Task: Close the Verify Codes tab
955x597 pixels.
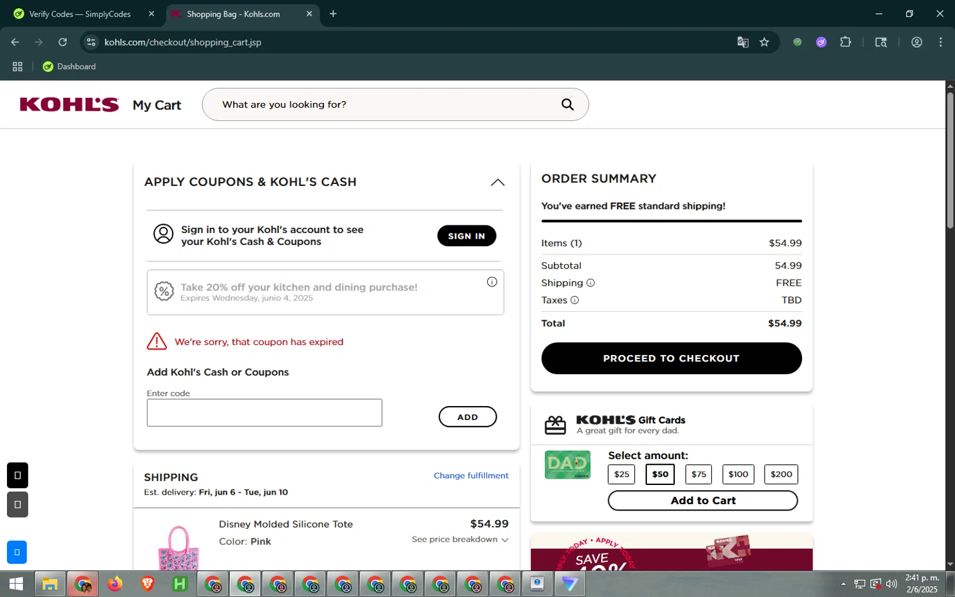Action: pyautogui.click(x=151, y=14)
